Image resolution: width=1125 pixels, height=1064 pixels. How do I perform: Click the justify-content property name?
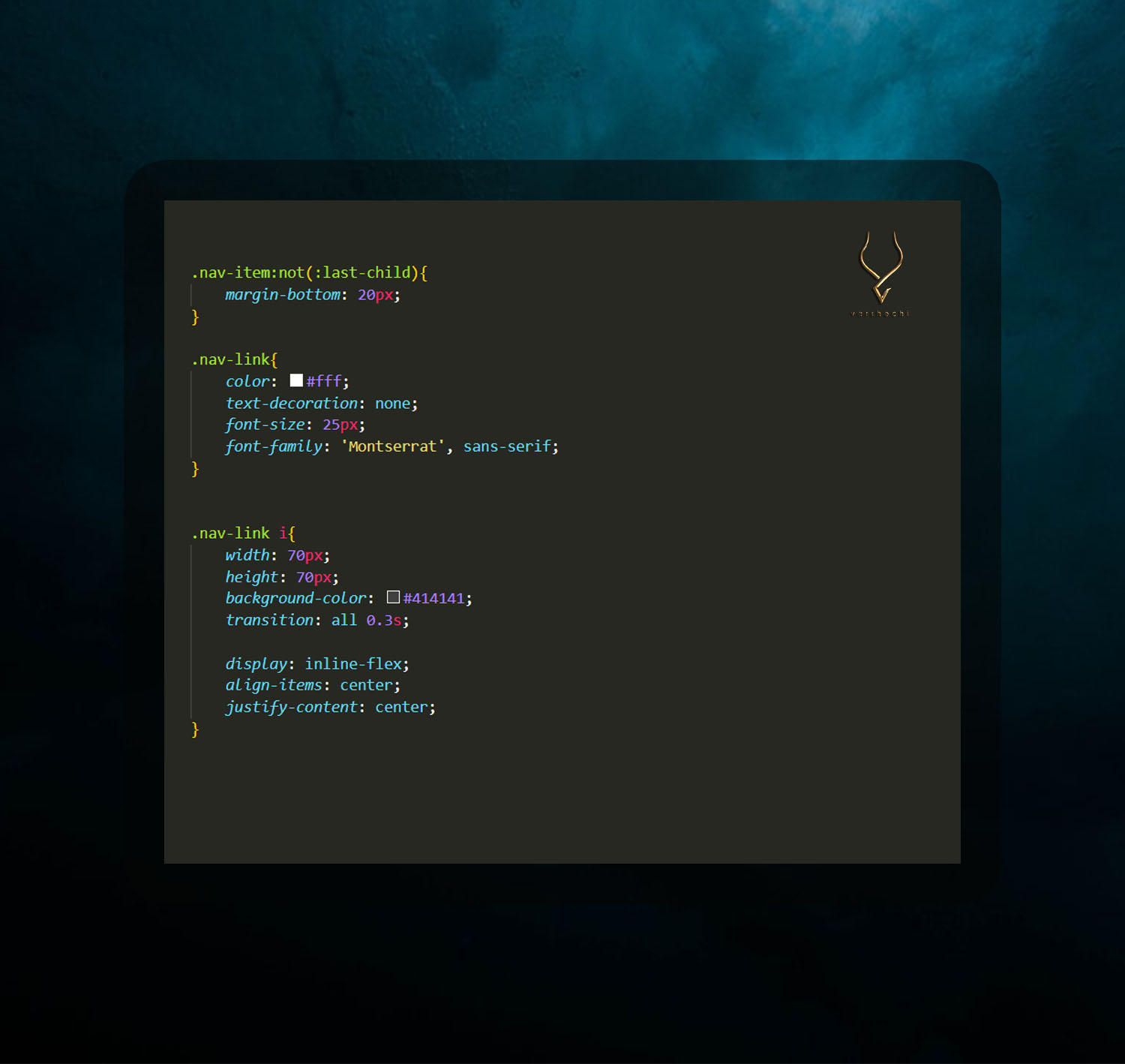tap(291, 706)
